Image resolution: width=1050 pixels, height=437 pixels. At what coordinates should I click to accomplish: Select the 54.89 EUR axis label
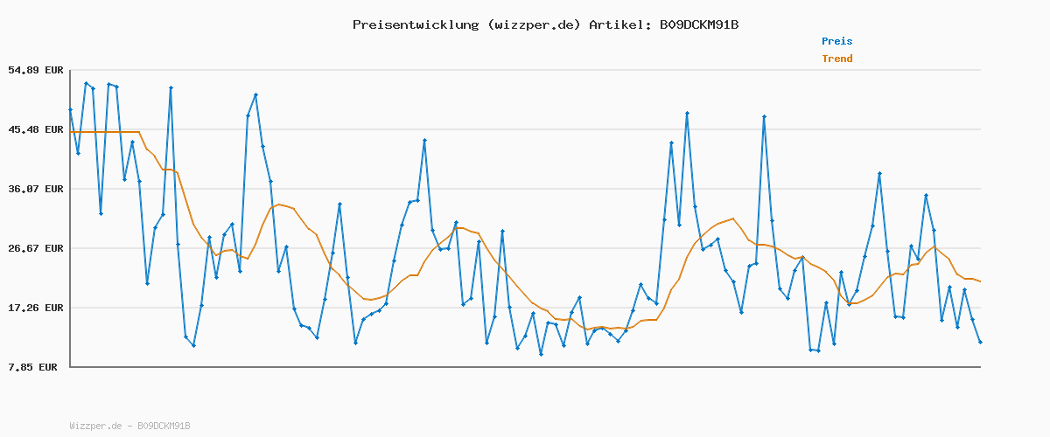coord(36,70)
